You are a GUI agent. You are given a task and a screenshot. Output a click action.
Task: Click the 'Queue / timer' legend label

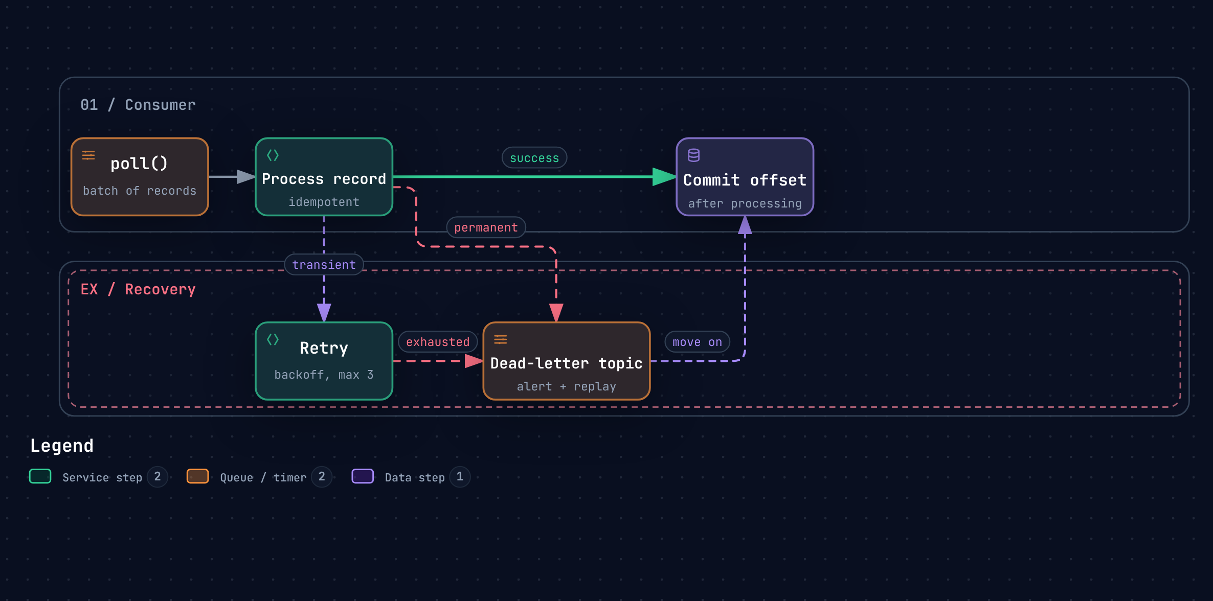(263, 477)
